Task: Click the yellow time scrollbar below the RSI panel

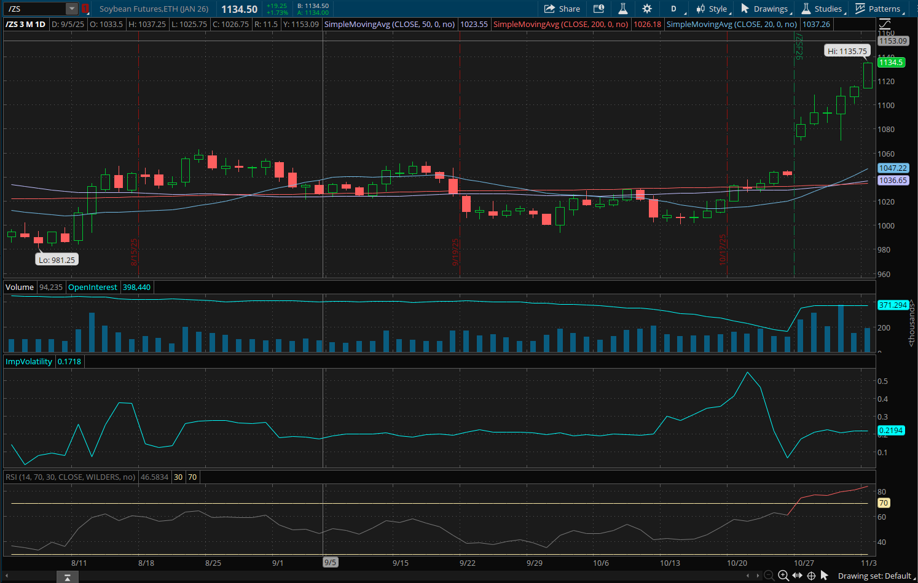Action: pyautogui.click(x=430, y=555)
